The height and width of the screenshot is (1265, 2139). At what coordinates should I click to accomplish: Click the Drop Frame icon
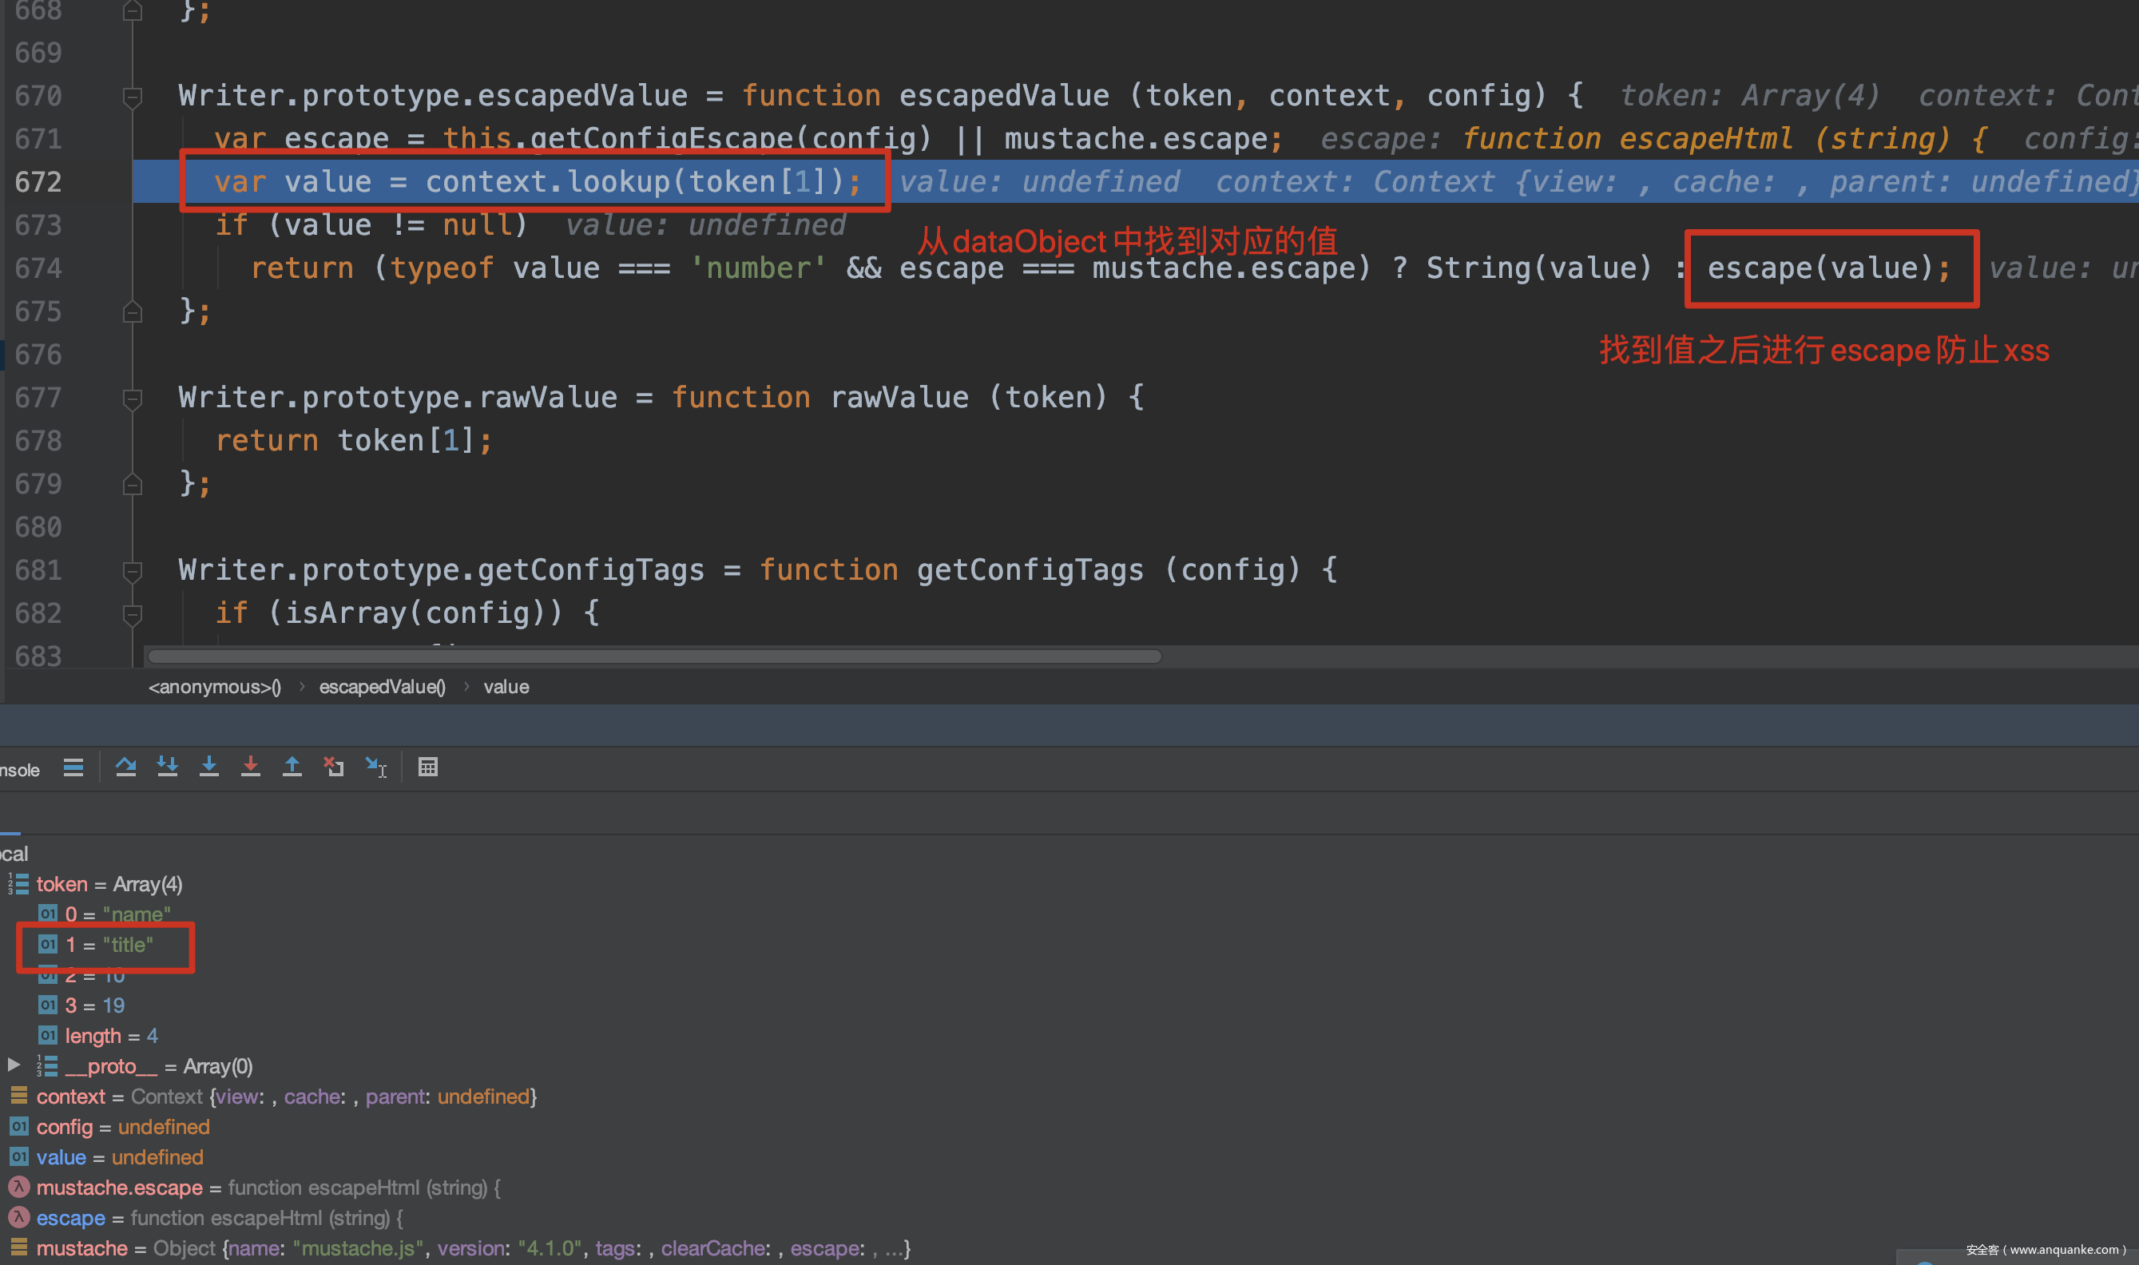[x=333, y=767]
